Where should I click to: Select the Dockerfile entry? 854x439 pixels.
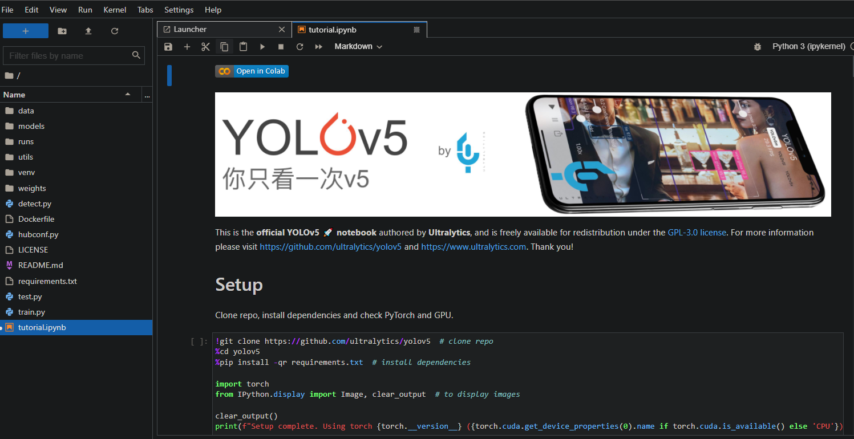76,219
